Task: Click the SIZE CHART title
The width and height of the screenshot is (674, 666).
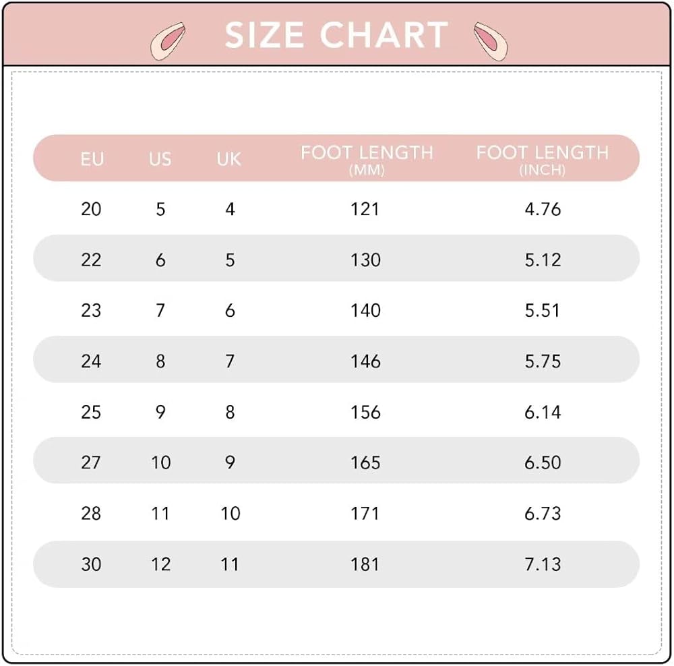Action: (x=336, y=36)
